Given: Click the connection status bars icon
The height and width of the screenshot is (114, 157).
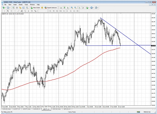Looking at the screenshot, I should (139, 112).
